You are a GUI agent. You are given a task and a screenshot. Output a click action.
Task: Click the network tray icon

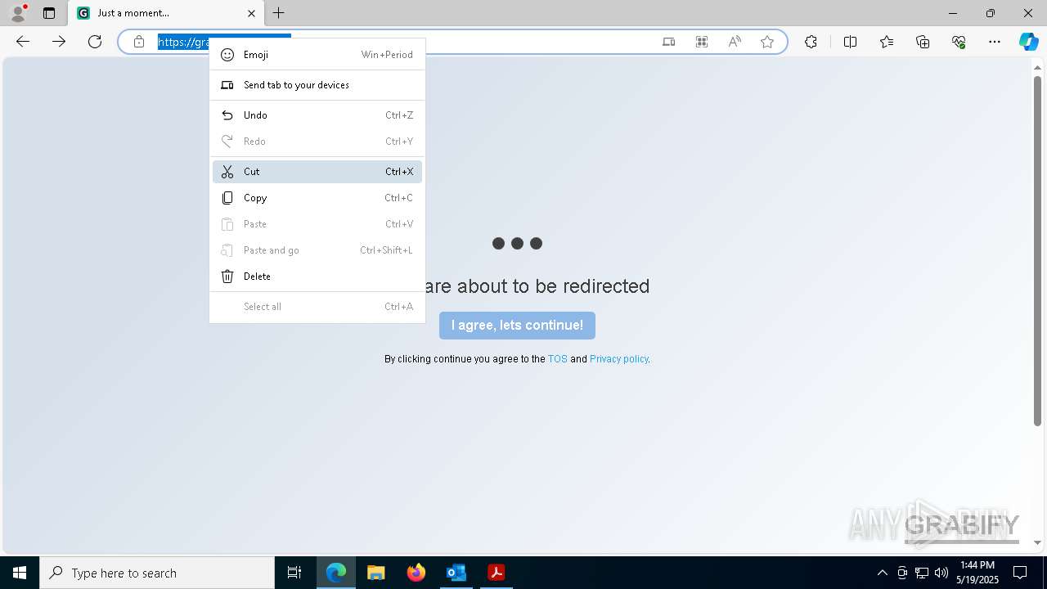click(922, 573)
